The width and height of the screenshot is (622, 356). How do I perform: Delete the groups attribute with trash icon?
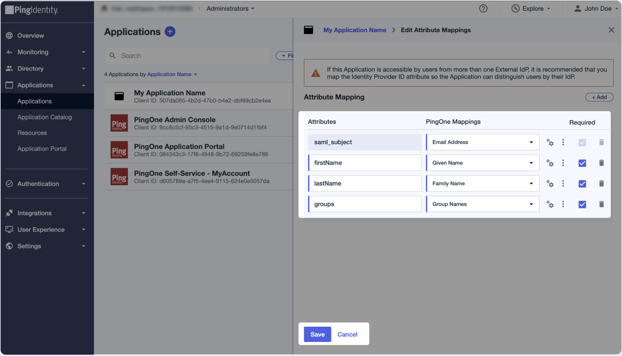point(601,204)
